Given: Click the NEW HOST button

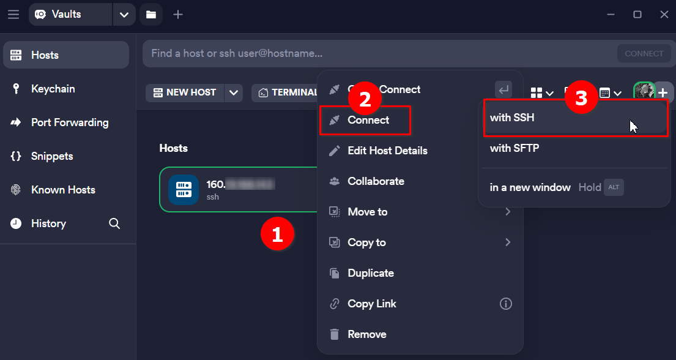Looking at the screenshot, I should pos(185,93).
